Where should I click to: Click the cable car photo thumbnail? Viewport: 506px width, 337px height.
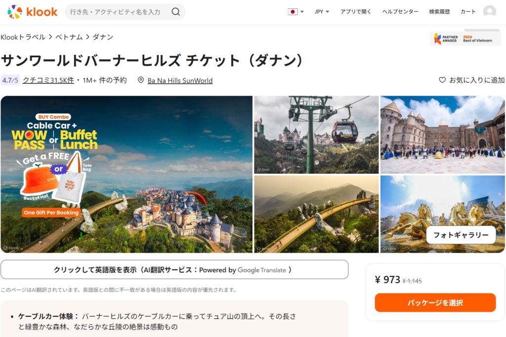[316, 134]
